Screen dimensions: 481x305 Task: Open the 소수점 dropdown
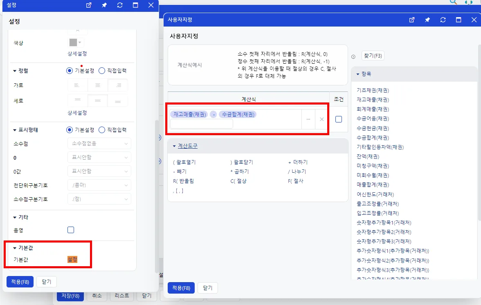[99, 143]
